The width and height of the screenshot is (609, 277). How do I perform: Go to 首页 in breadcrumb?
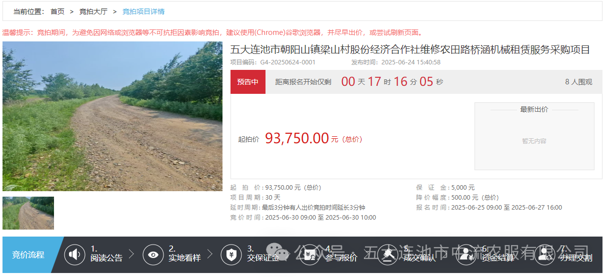click(57, 11)
